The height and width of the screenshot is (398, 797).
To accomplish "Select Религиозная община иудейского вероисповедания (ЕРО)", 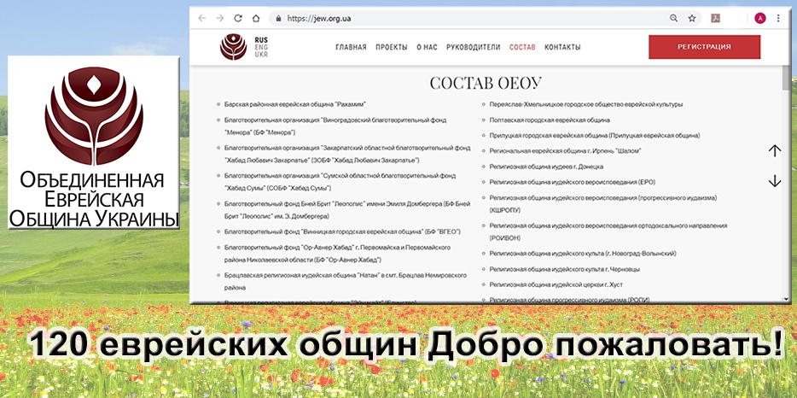I will click(573, 182).
